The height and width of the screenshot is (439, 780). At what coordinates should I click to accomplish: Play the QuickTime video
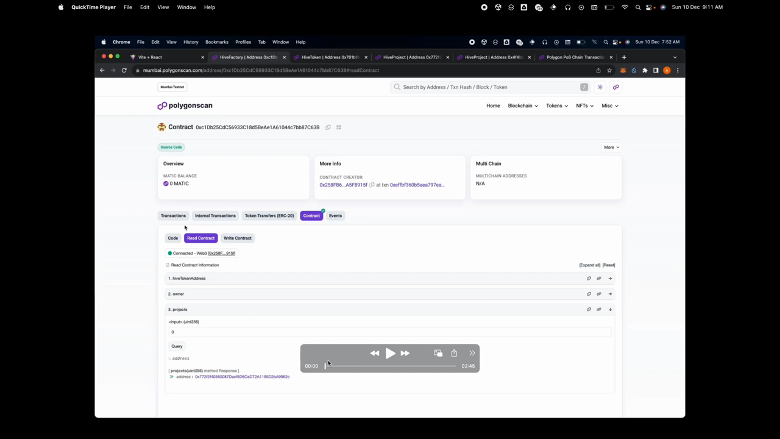(390, 353)
